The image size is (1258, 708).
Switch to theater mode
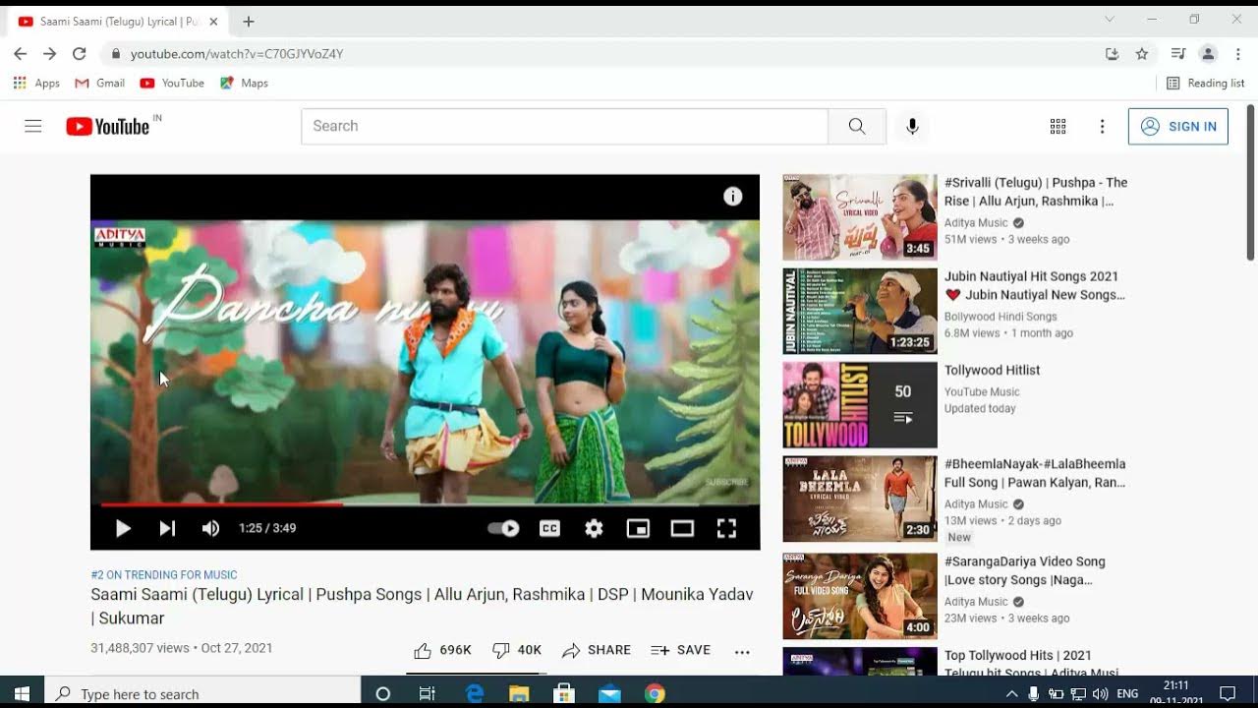(x=682, y=528)
